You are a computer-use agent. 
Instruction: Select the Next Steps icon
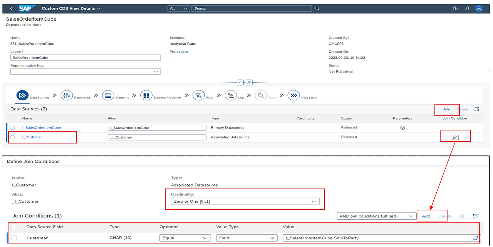pos(293,95)
